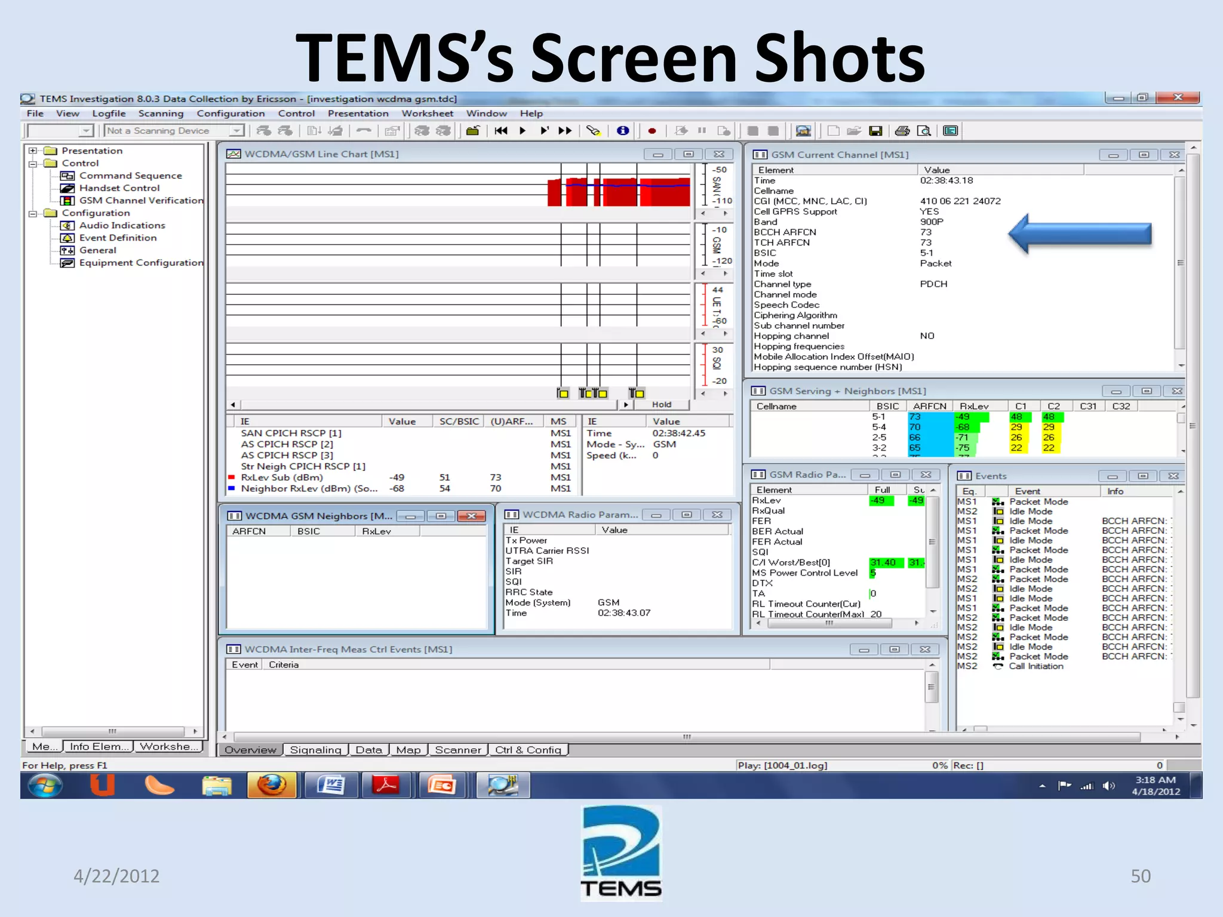Image resolution: width=1223 pixels, height=917 pixels.
Task: Open the Logfile menu
Action: click(x=109, y=113)
